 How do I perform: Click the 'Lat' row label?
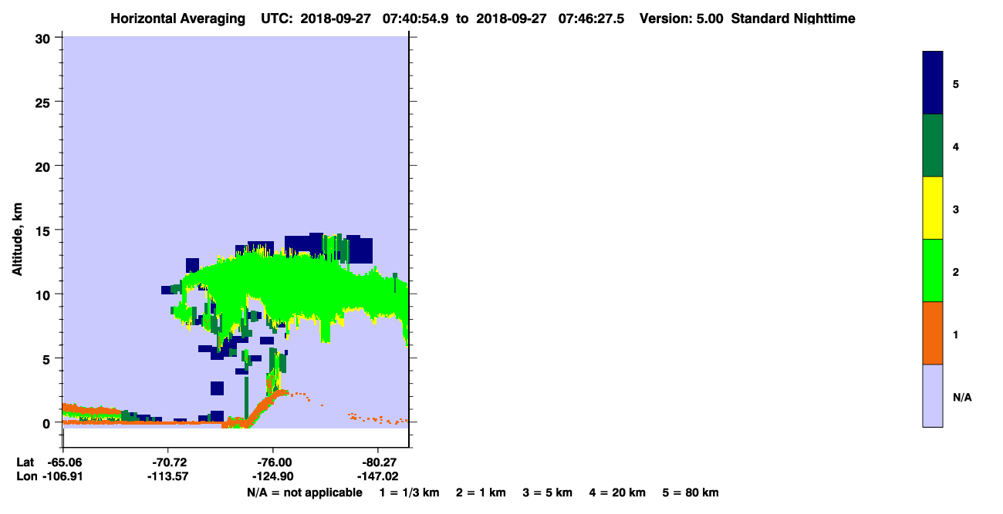tap(25, 462)
